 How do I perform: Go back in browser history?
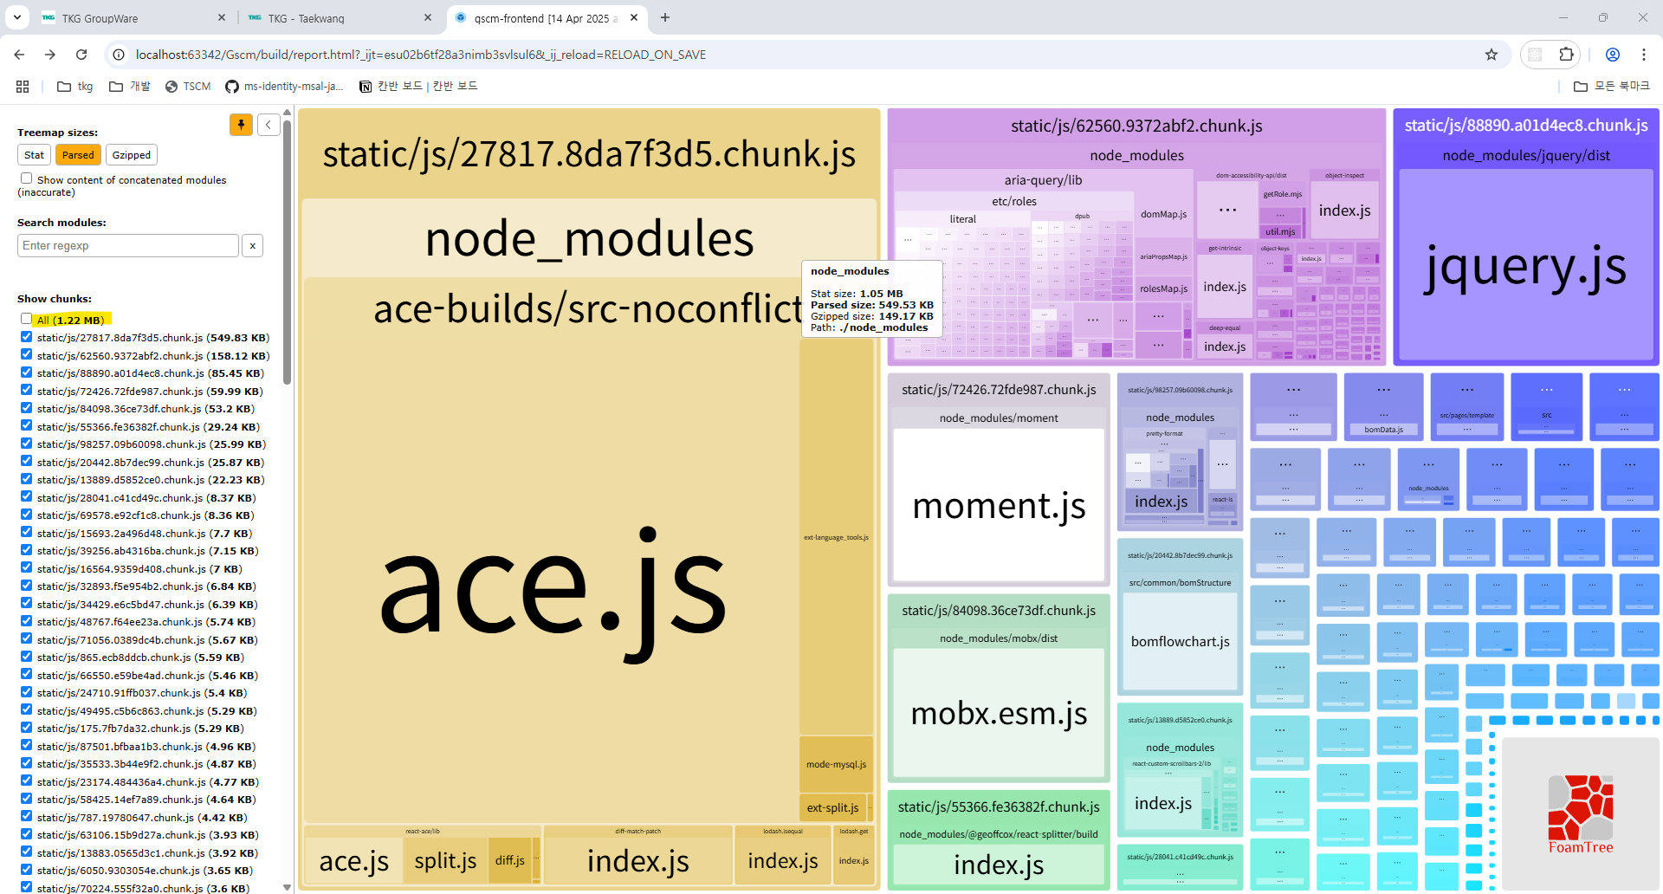pos(19,55)
